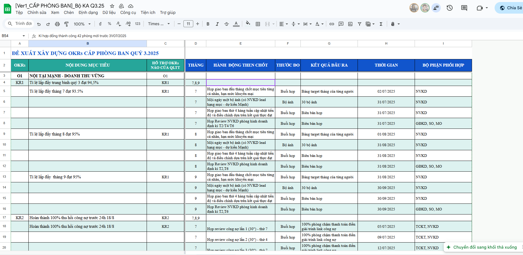Image resolution: width=523 pixels, height=255 pixels.
Task: Insert a chart from the toolbar
Action: pos(350,24)
